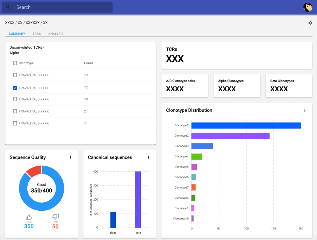Enable the clonotype row with count 19
The height and width of the screenshot is (240, 317).
click(x=15, y=99)
